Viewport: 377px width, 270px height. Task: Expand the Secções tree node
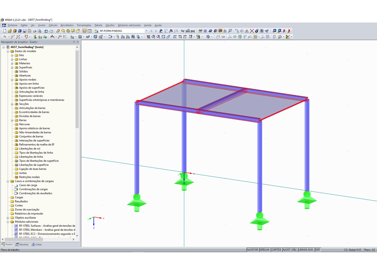click(12, 104)
